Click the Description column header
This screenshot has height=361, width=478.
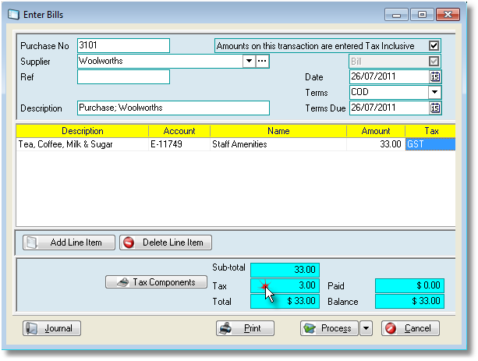point(82,131)
